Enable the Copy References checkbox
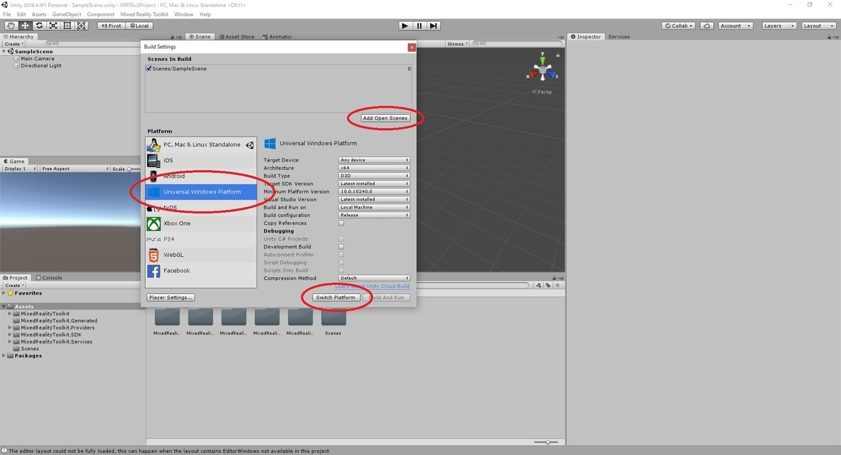Image resolution: width=841 pixels, height=455 pixels. (341, 223)
